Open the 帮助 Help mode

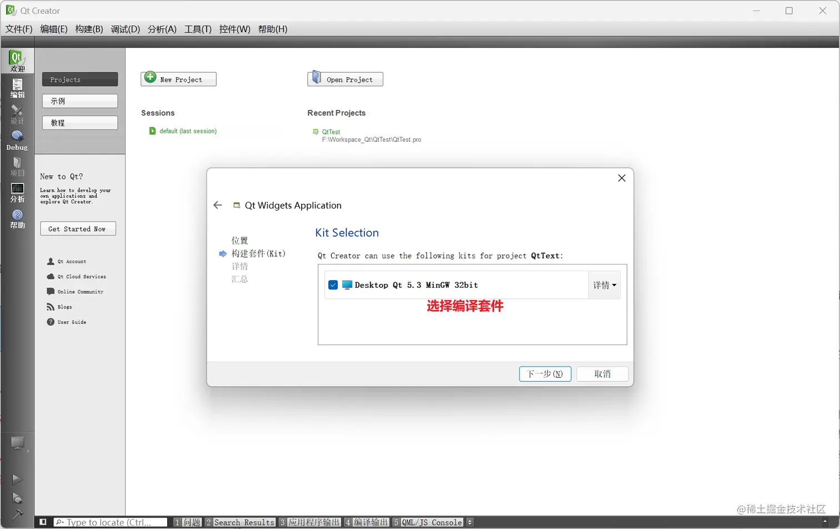[x=17, y=218]
